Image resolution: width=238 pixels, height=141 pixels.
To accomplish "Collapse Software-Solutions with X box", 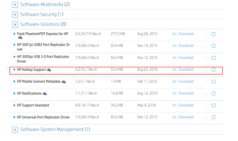I will [x=15, y=25].
